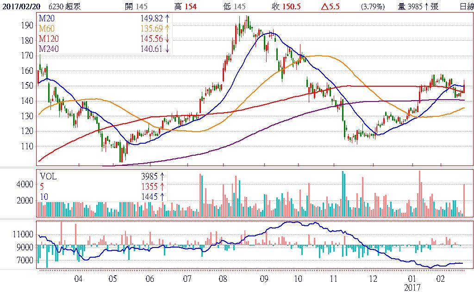This screenshot has height=292, width=474.
Task: Click the 2017 year marker on the time axis
Action: click(x=412, y=287)
